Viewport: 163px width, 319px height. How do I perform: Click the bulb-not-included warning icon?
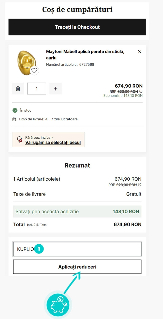coord(19,139)
